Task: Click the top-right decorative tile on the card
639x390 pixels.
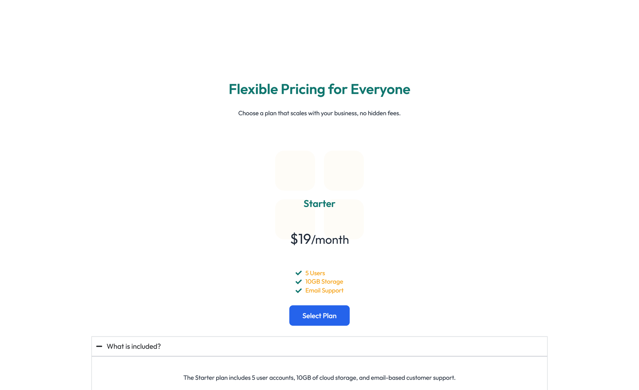Action: pyautogui.click(x=343, y=170)
